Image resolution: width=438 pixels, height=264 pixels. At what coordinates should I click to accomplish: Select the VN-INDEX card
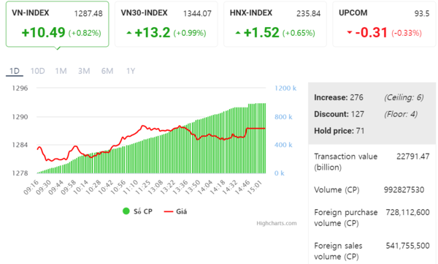tap(57, 24)
